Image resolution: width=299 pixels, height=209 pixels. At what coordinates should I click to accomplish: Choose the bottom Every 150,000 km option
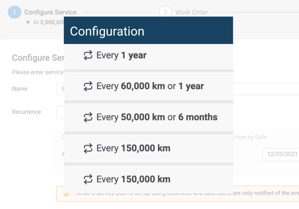click(x=148, y=179)
